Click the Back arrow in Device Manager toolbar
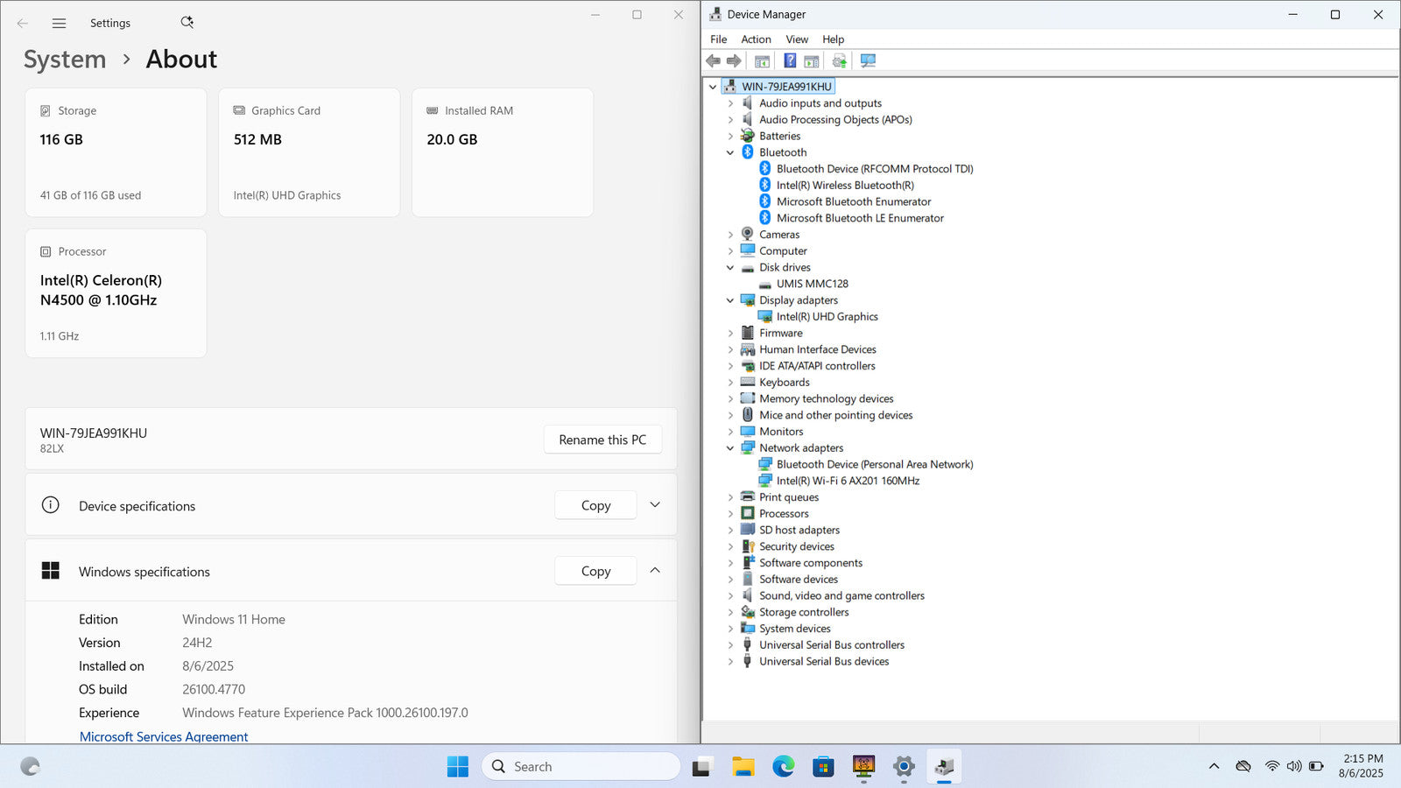This screenshot has height=788, width=1401. (713, 61)
